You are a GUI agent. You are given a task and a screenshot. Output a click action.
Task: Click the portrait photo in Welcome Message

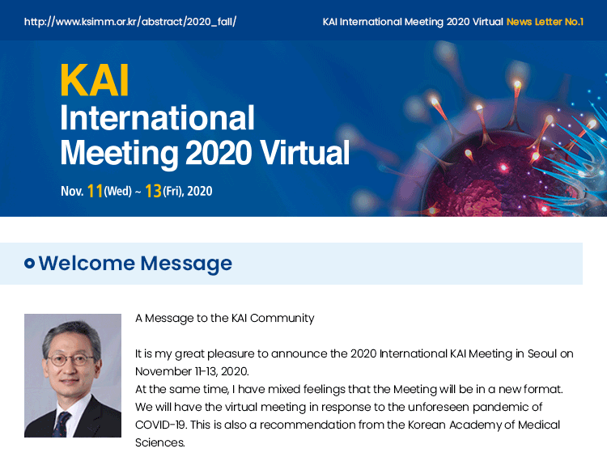73,375
